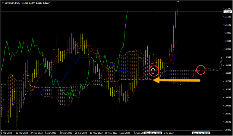This screenshot has width=233, height=136.
Task: Open the dropdown arrow beside EURUSDr,Daily
Action: pos(3,3)
